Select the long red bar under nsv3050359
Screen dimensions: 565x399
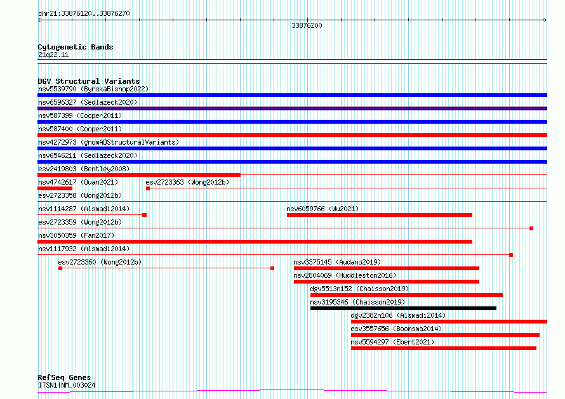coord(255,242)
